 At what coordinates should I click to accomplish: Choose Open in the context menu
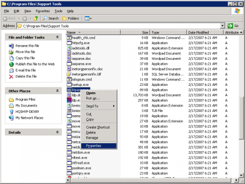99,93
